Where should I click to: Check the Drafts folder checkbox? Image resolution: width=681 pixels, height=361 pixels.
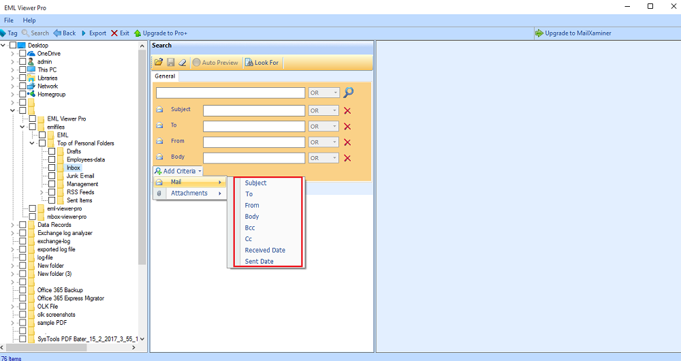click(x=52, y=151)
